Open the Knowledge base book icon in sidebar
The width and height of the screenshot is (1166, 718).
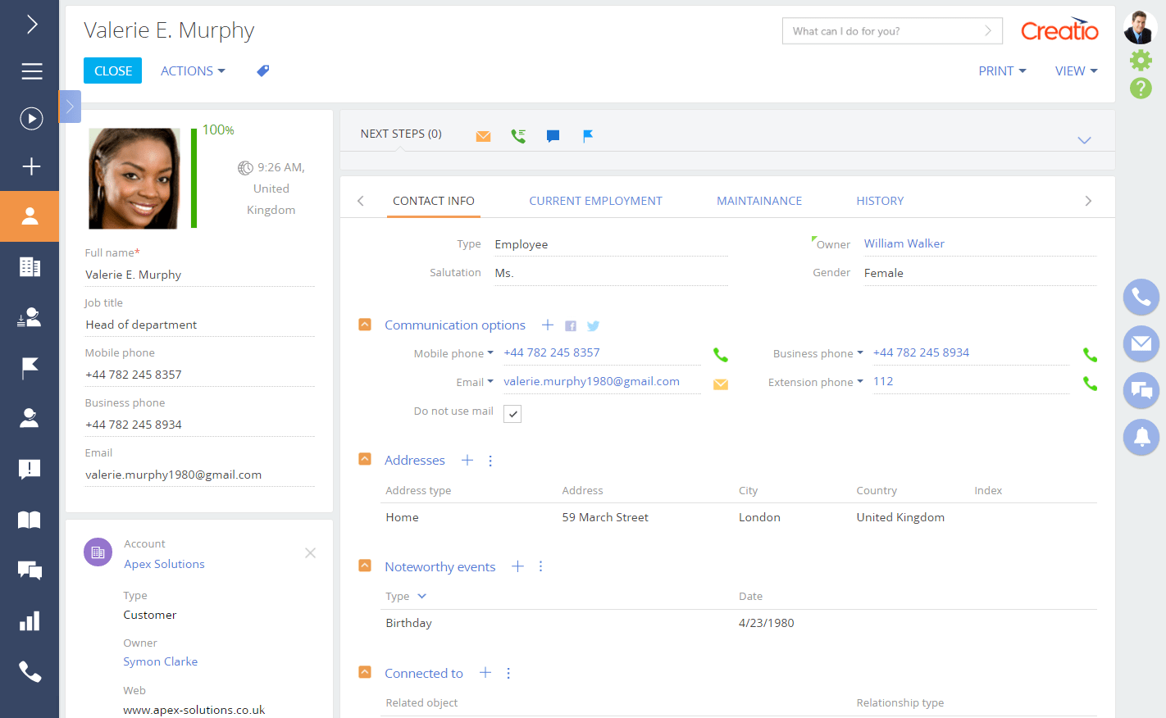click(30, 520)
